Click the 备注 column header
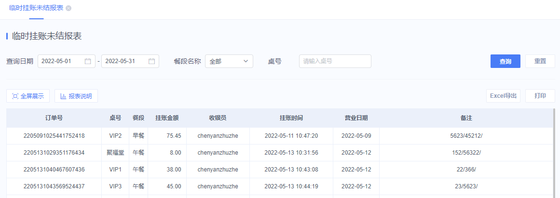Screen dimensions: 560x198 click(x=466, y=118)
